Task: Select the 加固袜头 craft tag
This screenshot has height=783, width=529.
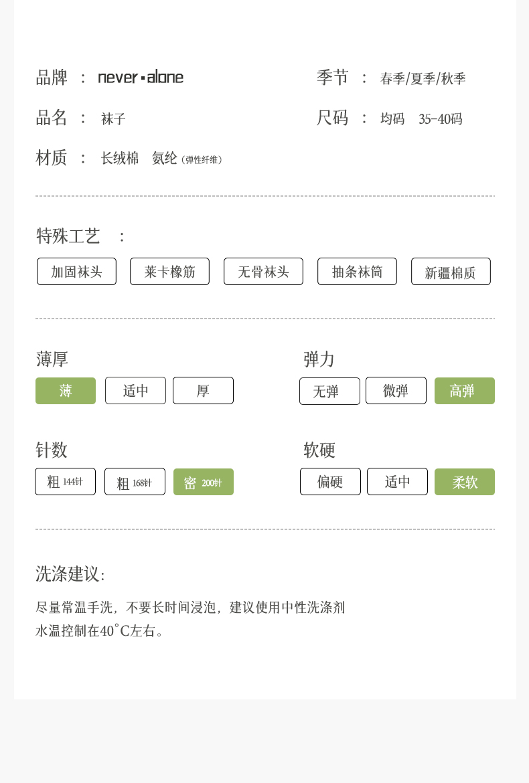Action: pos(76,272)
